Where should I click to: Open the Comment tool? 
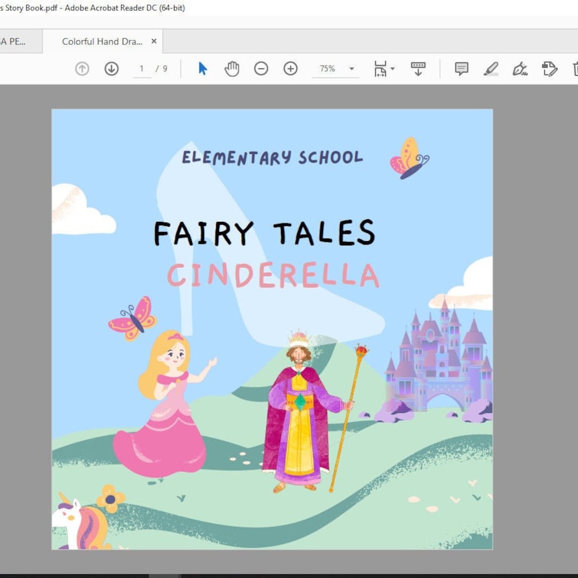coord(461,68)
